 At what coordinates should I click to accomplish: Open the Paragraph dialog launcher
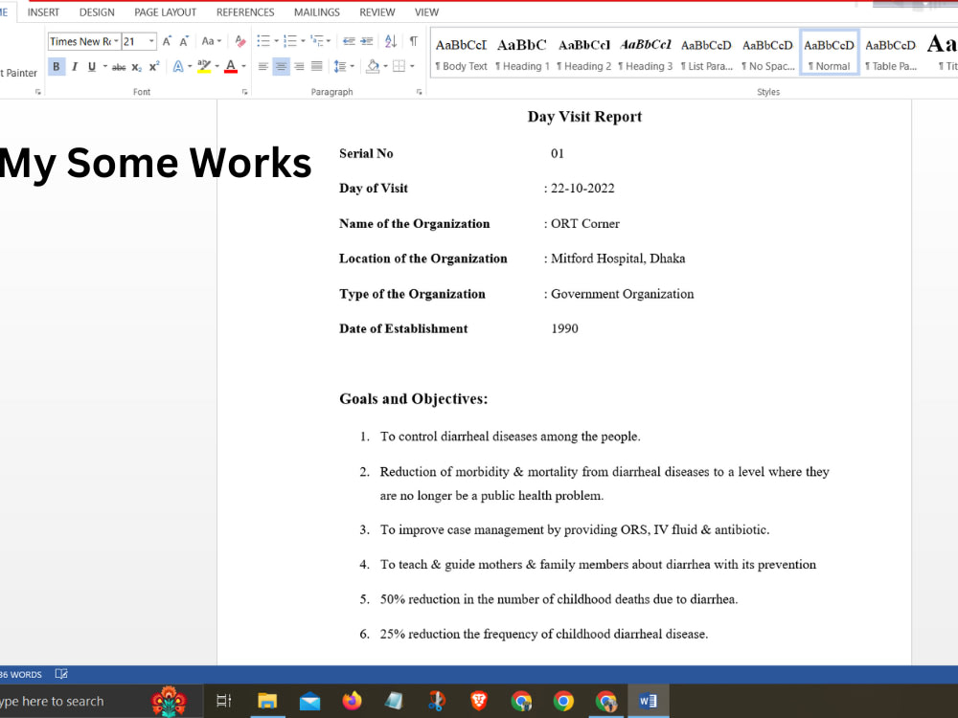[x=420, y=92]
